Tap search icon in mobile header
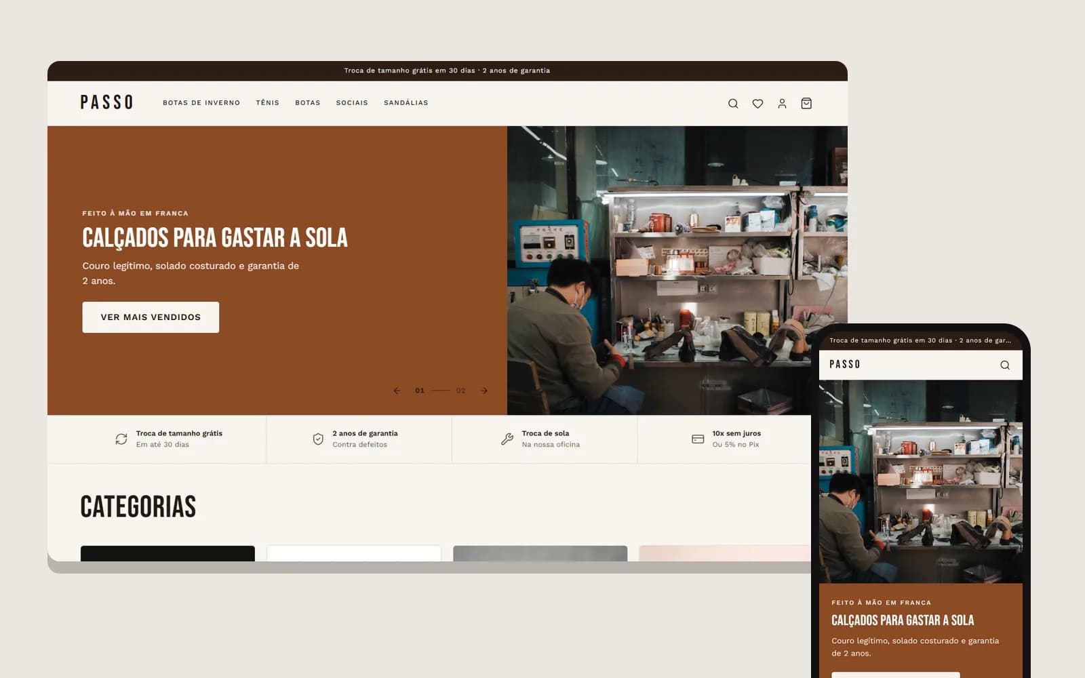Screen dimensions: 1085x678 1005,365
